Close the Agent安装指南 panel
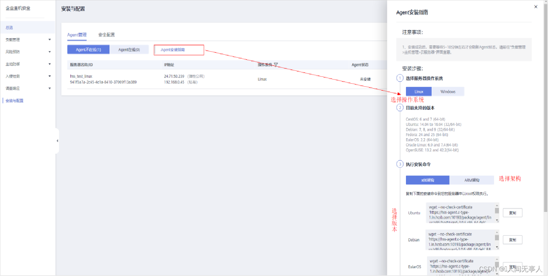This screenshot has height=276, width=548. click(x=536, y=7)
